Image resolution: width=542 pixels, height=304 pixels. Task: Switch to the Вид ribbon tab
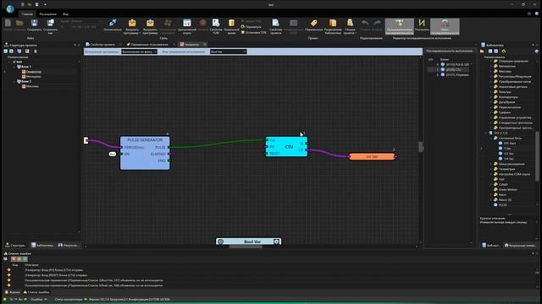pos(65,14)
